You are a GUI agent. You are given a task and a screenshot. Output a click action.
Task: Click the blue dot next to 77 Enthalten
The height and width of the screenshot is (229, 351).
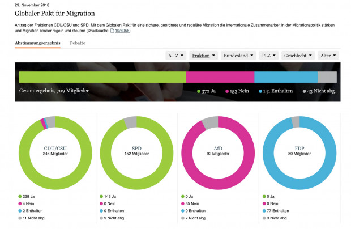click(264, 211)
